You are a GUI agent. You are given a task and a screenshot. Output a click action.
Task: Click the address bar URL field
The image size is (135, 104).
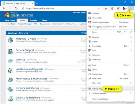pyautogui.click(x=61, y=9)
